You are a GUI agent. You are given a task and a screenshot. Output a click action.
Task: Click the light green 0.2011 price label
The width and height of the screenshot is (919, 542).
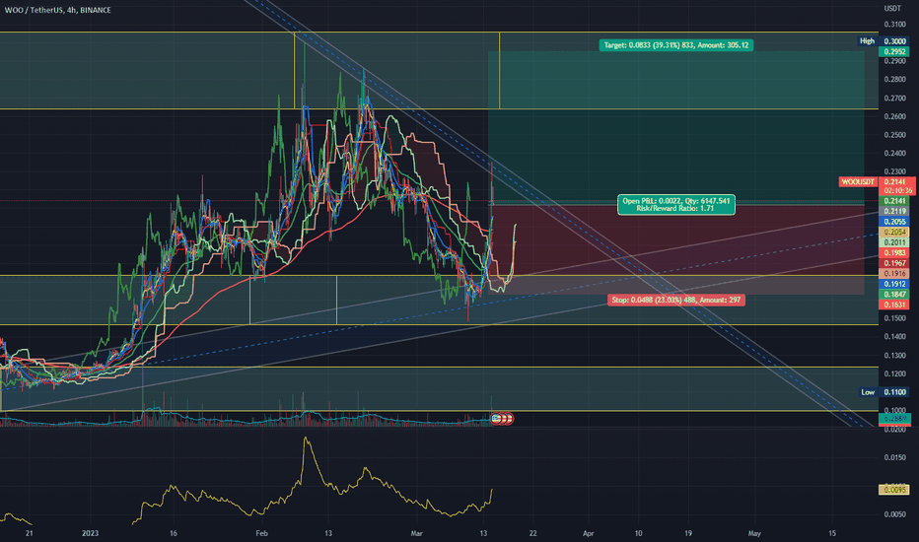[x=894, y=242]
